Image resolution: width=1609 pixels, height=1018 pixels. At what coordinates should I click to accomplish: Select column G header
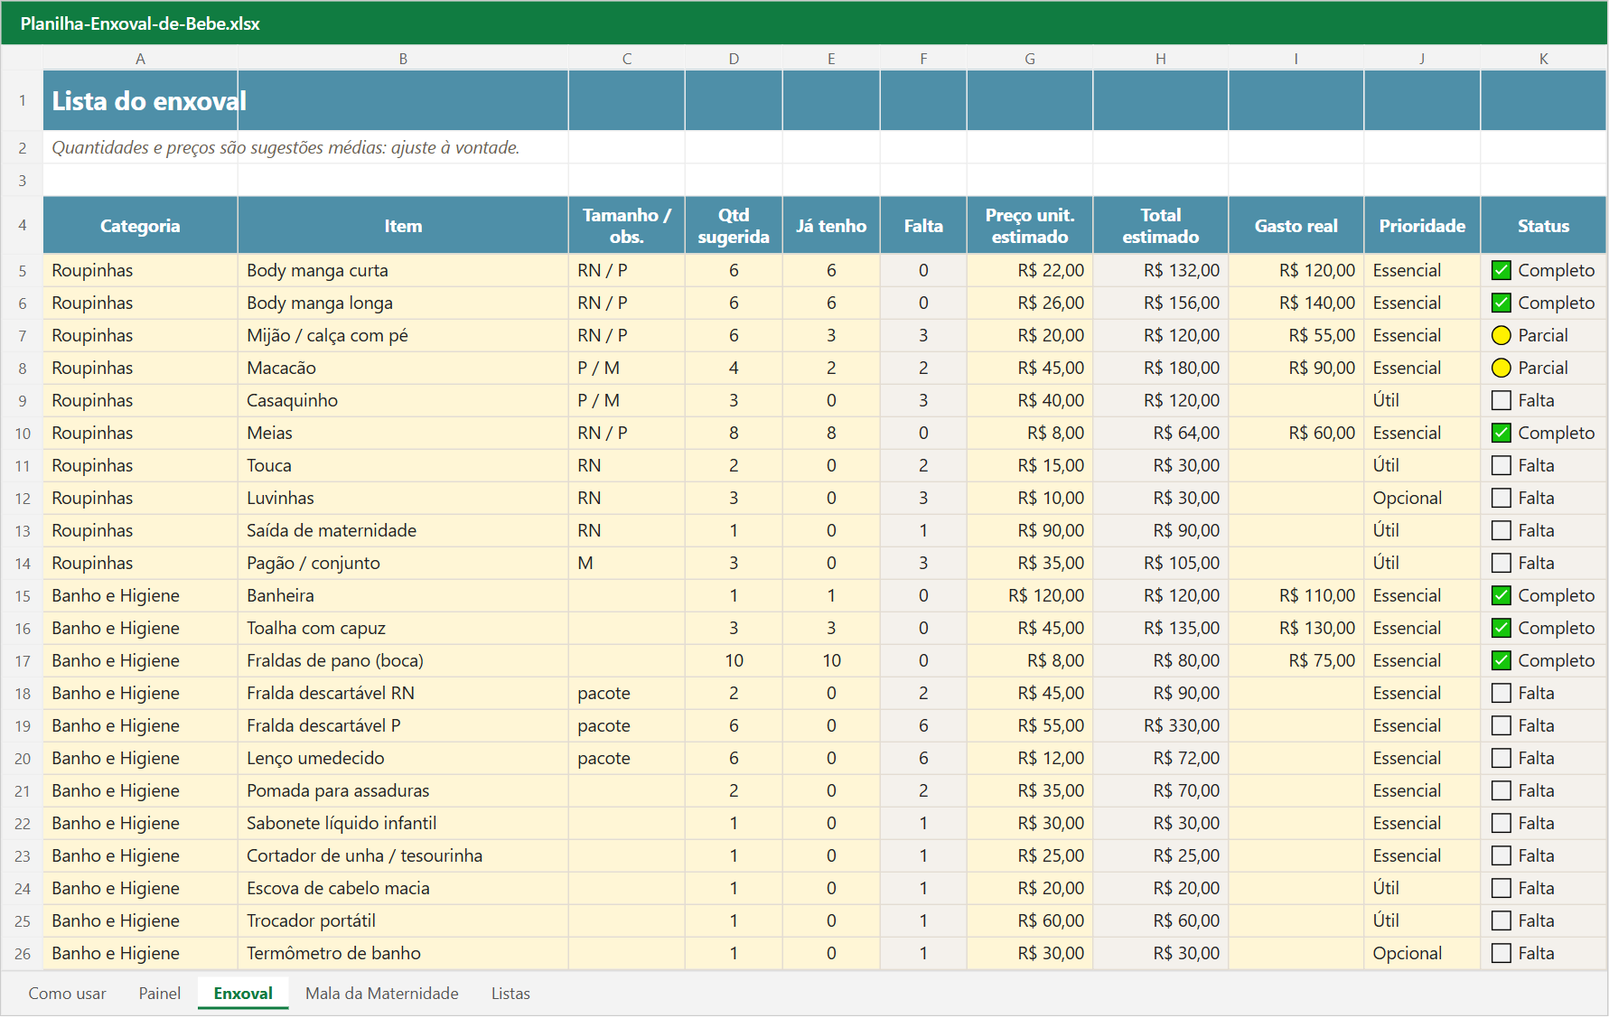[x=1030, y=58]
